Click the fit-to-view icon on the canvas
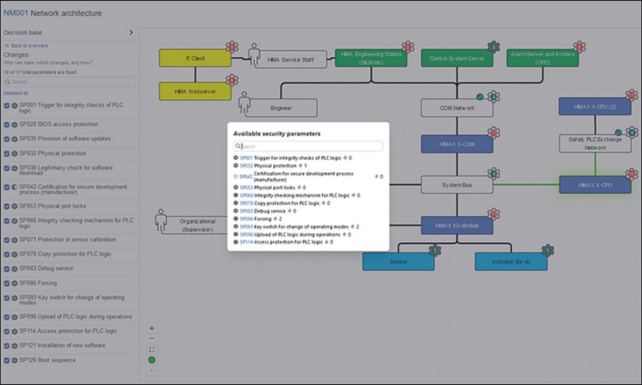 (x=151, y=349)
